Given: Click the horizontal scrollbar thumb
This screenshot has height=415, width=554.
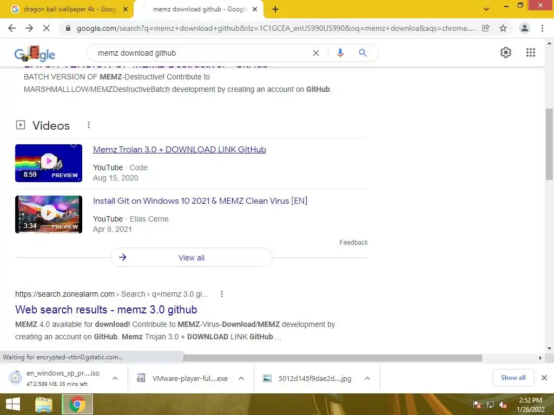Looking at the screenshot, I should [x=333, y=358].
